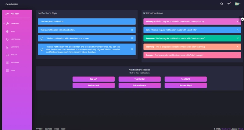
Task: Dismiss the Danger alert notification
Action: 238,55
